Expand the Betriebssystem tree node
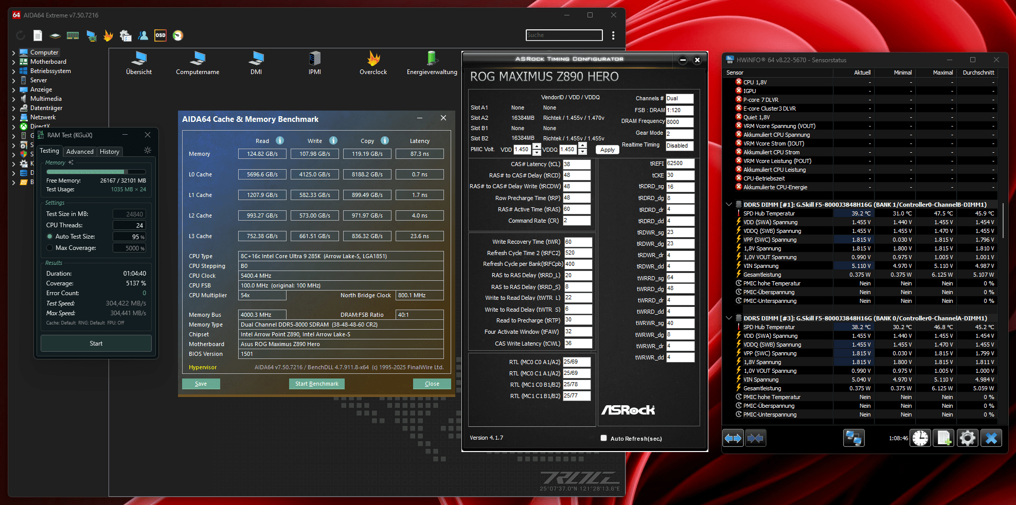Image resolution: width=1016 pixels, height=505 pixels. [x=13, y=71]
